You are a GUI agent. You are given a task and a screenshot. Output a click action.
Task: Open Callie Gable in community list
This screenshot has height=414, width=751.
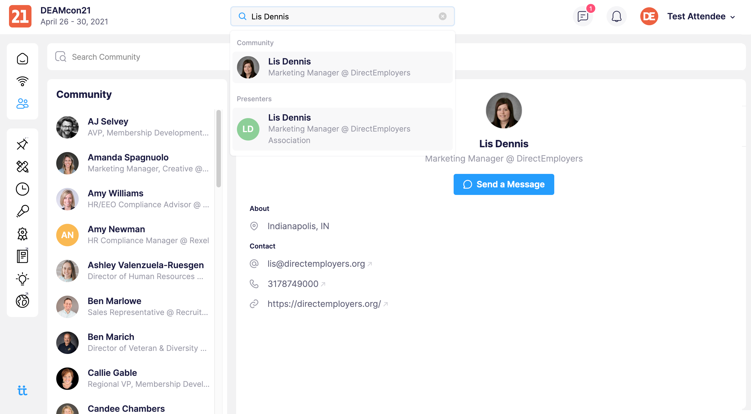click(x=133, y=378)
